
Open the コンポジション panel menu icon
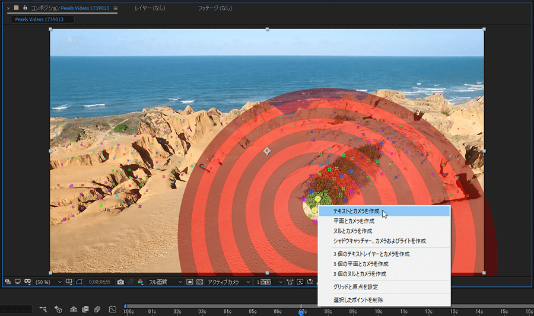click(x=116, y=8)
